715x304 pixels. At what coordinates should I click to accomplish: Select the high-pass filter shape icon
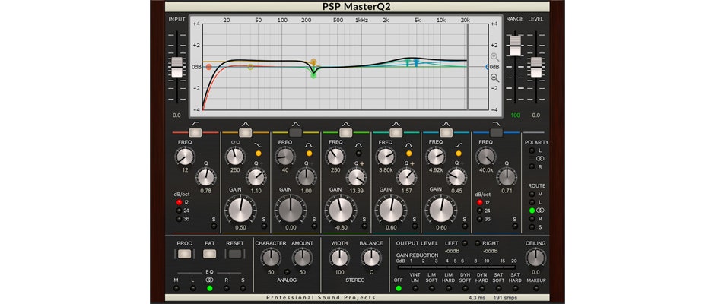coord(195,122)
